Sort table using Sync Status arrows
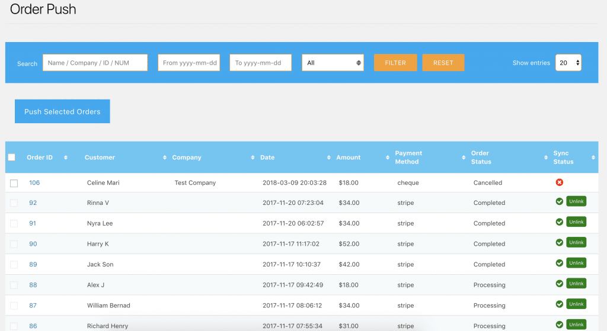This screenshot has height=331, width=607. tap(593, 158)
